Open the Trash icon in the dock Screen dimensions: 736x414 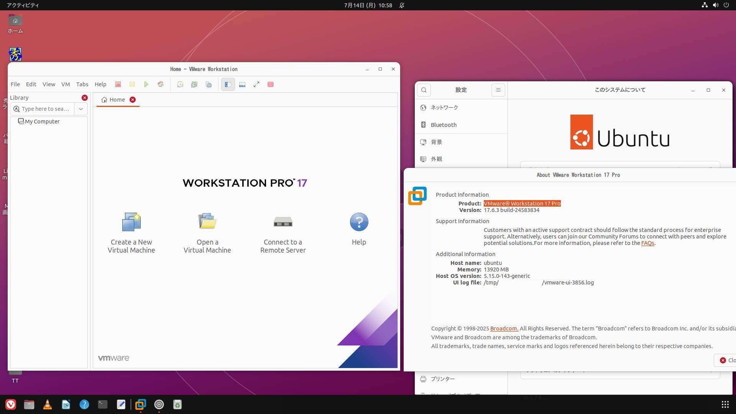(x=177, y=404)
